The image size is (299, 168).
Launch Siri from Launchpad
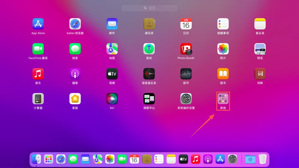coord(112,99)
